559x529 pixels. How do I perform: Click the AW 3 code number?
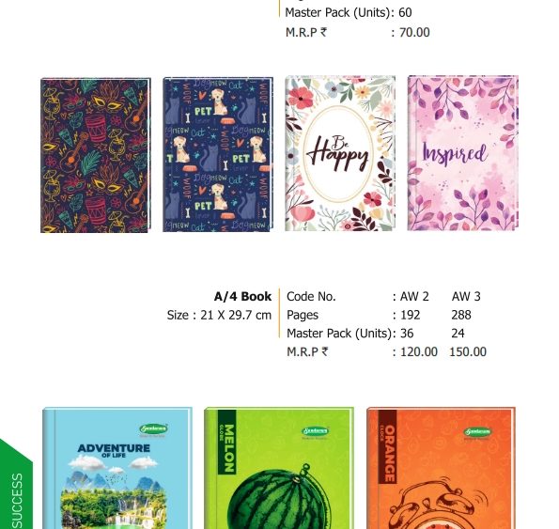466,296
